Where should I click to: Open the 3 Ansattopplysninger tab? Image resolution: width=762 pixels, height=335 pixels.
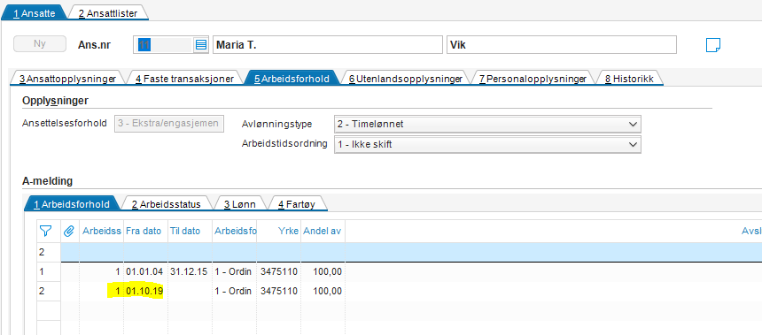click(67, 79)
